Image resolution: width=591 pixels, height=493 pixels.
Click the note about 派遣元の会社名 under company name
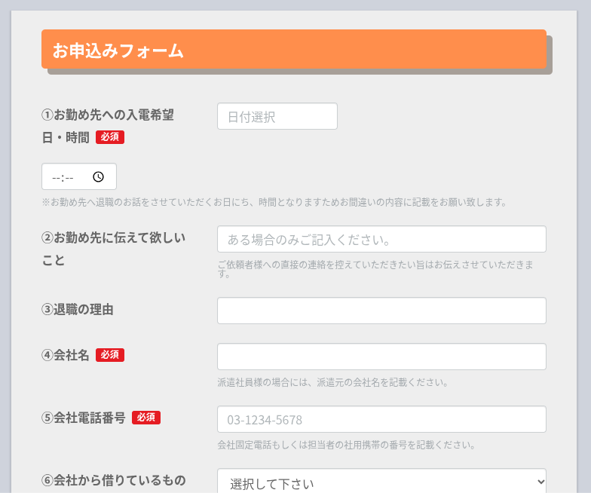click(332, 382)
